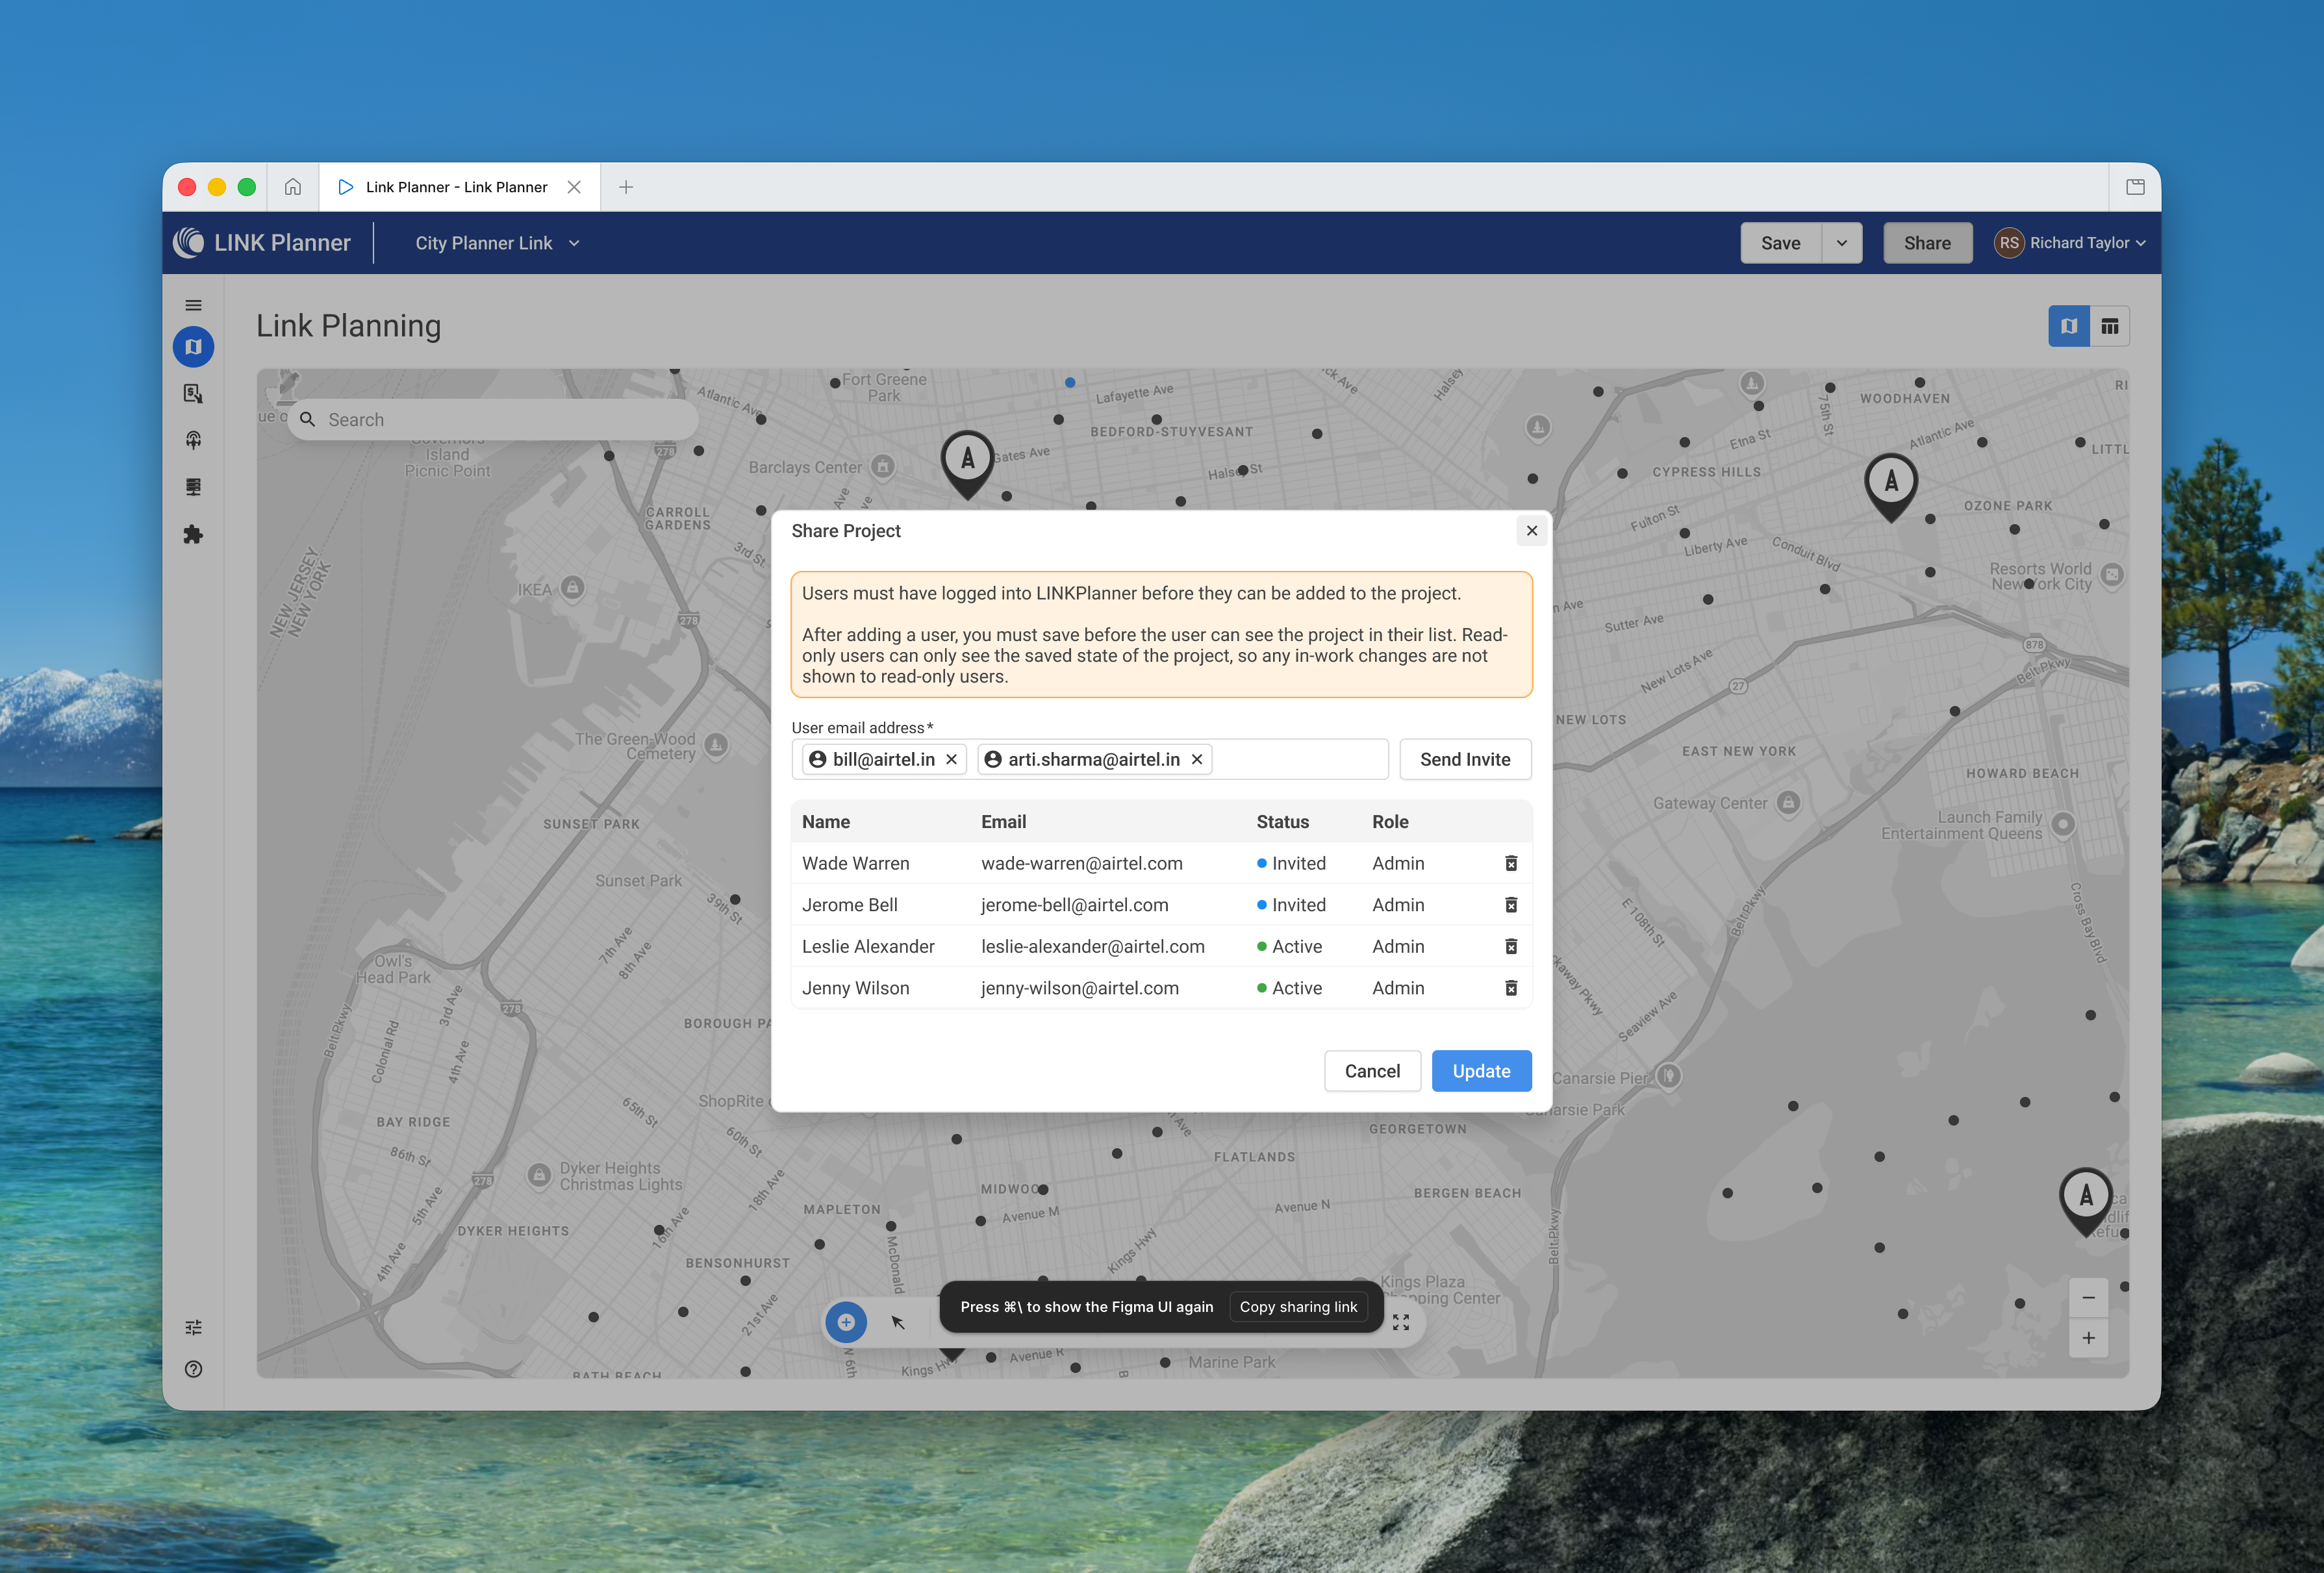2324x1573 pixels.
Task: Click the jerome-bell@airtel.com email cell
Action: pyautogui.click(x=1074, y=905)
